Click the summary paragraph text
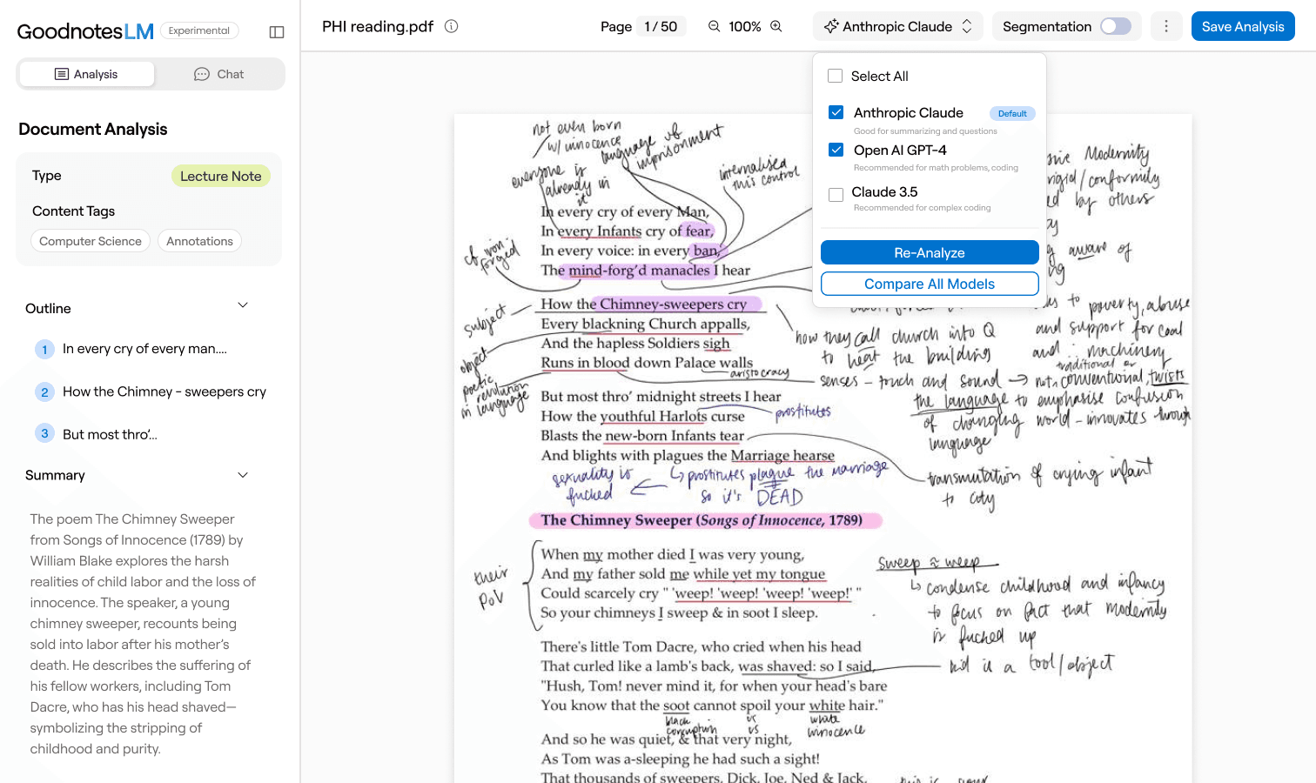The image size is (1316, 783). click(144, 633)
